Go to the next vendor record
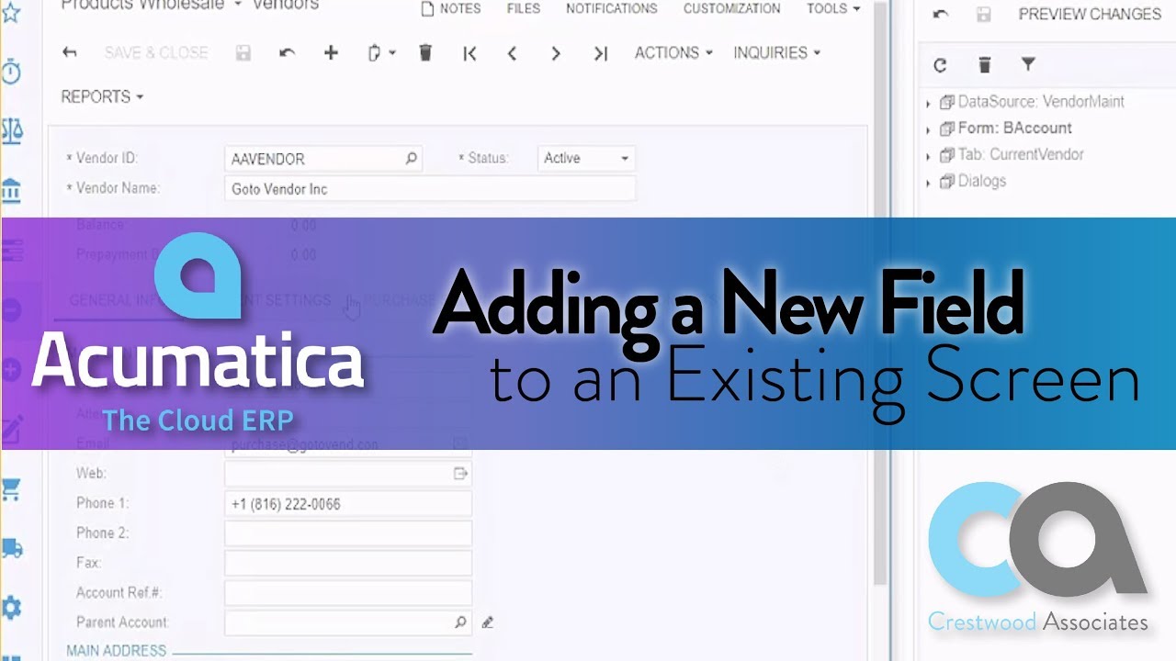 coord(556,53)
